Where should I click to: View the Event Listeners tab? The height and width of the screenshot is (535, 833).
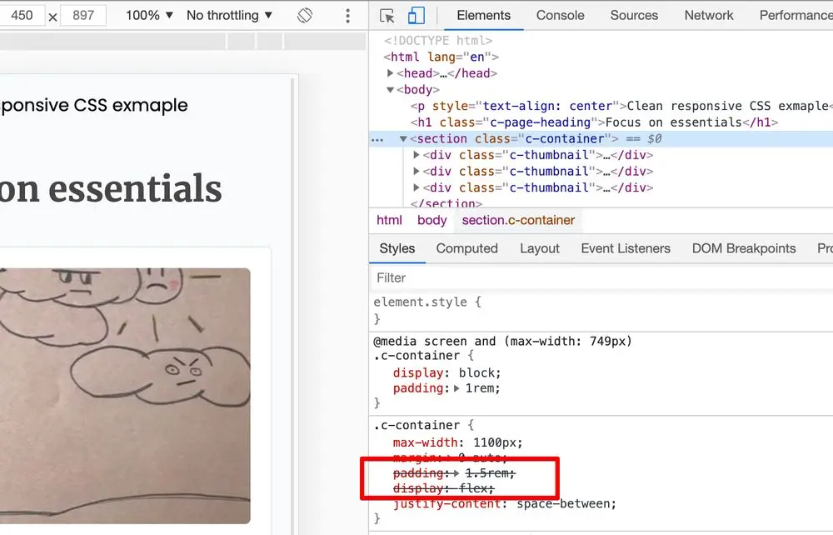626,248
